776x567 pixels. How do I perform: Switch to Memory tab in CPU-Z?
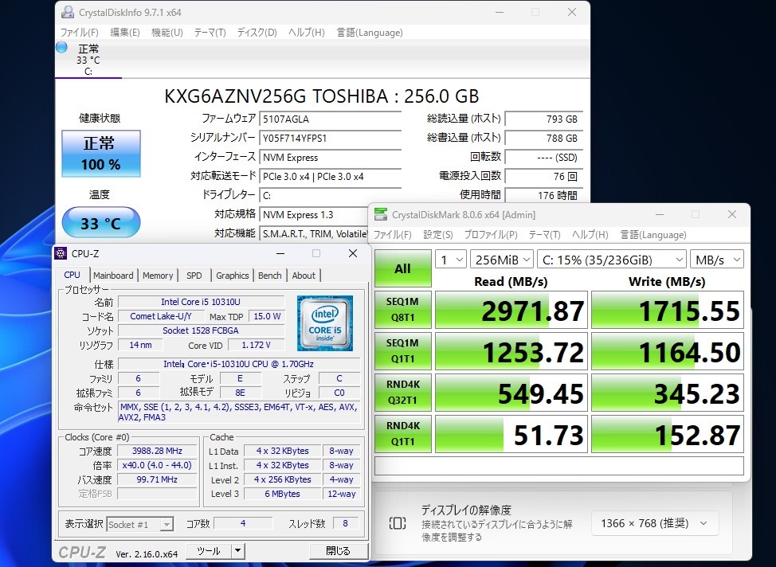tap(158, 276)
